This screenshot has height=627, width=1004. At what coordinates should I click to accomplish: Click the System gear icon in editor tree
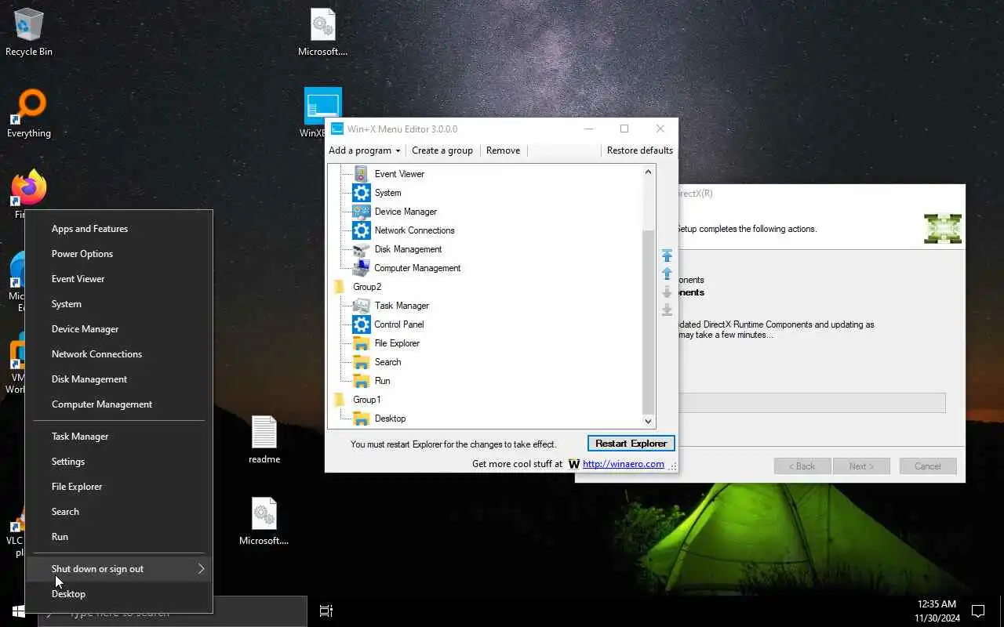[x=361, y=193]
